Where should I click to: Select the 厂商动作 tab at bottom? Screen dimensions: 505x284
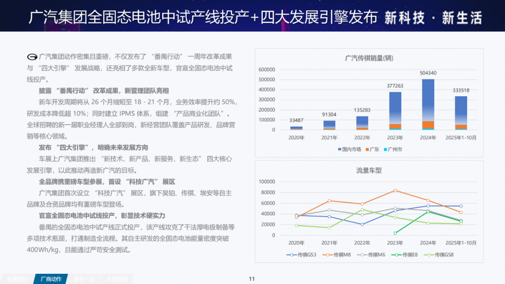click(x=51, y=279)
